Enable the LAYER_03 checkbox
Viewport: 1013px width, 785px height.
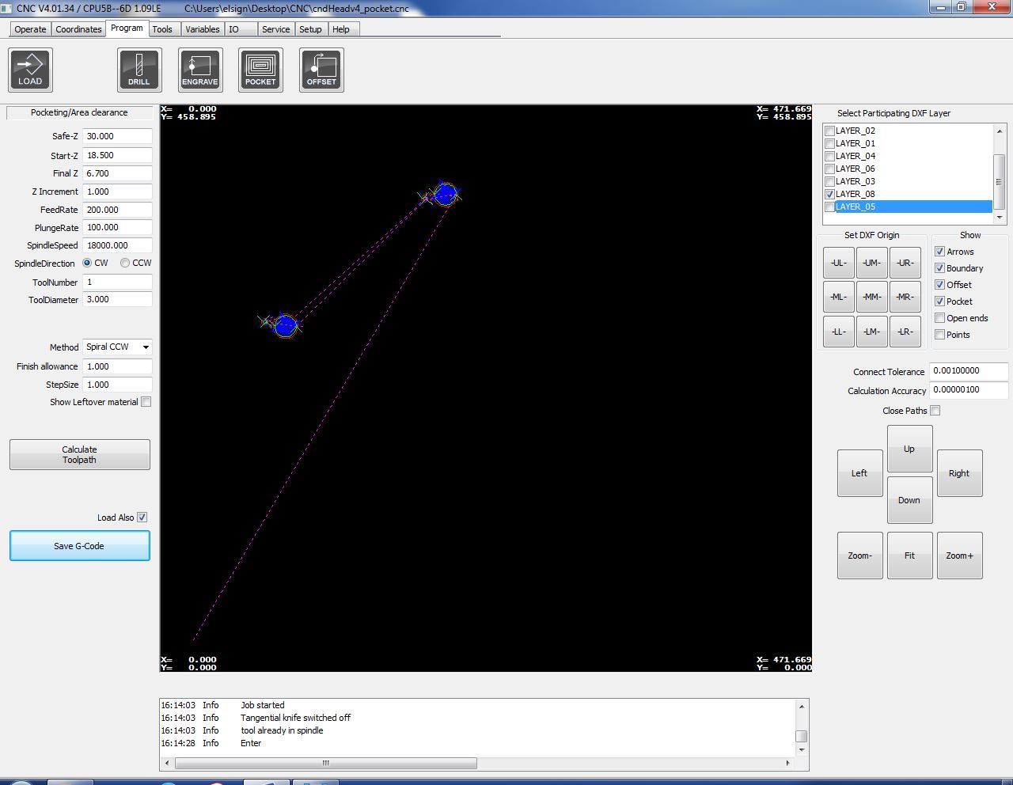pyautogui.click(x=829, y=181)
